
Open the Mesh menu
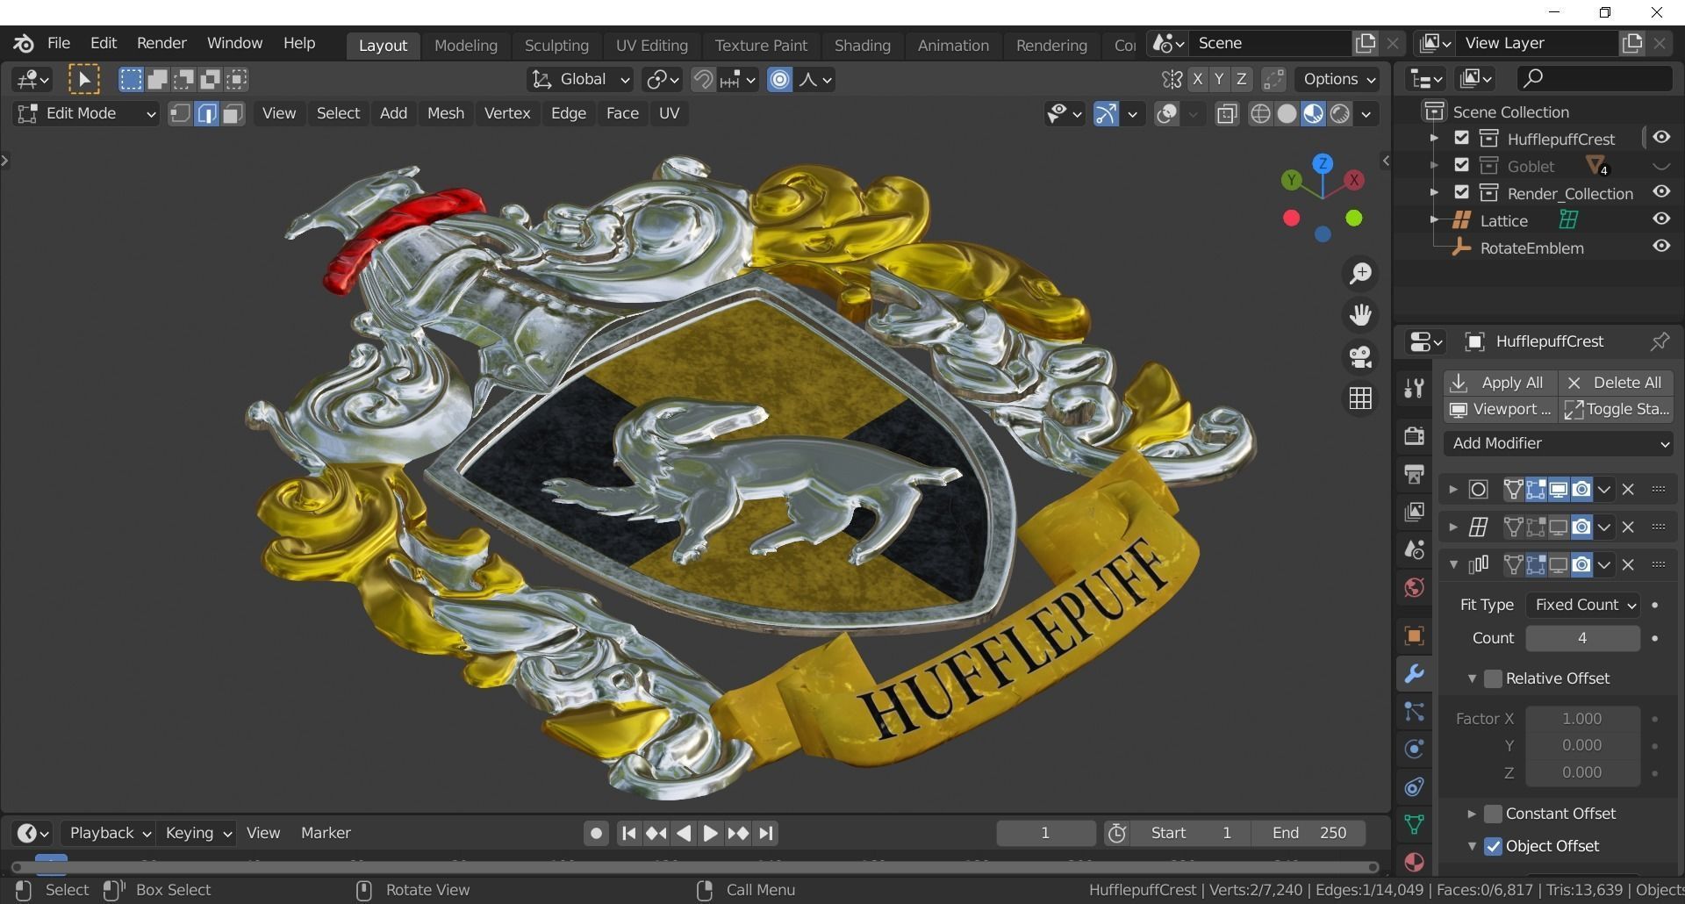click(x=446, y=113)
